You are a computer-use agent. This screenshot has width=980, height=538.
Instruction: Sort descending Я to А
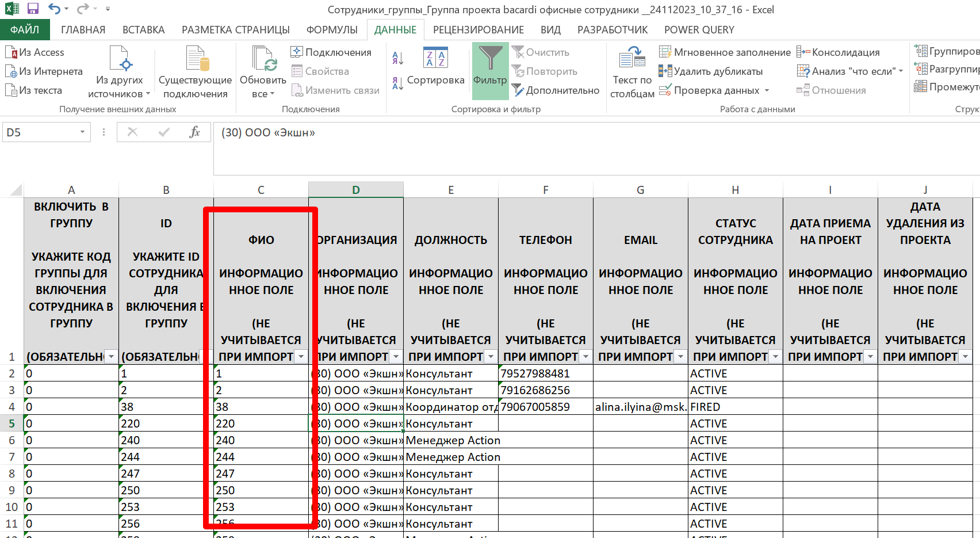click(x=397, y=83)
